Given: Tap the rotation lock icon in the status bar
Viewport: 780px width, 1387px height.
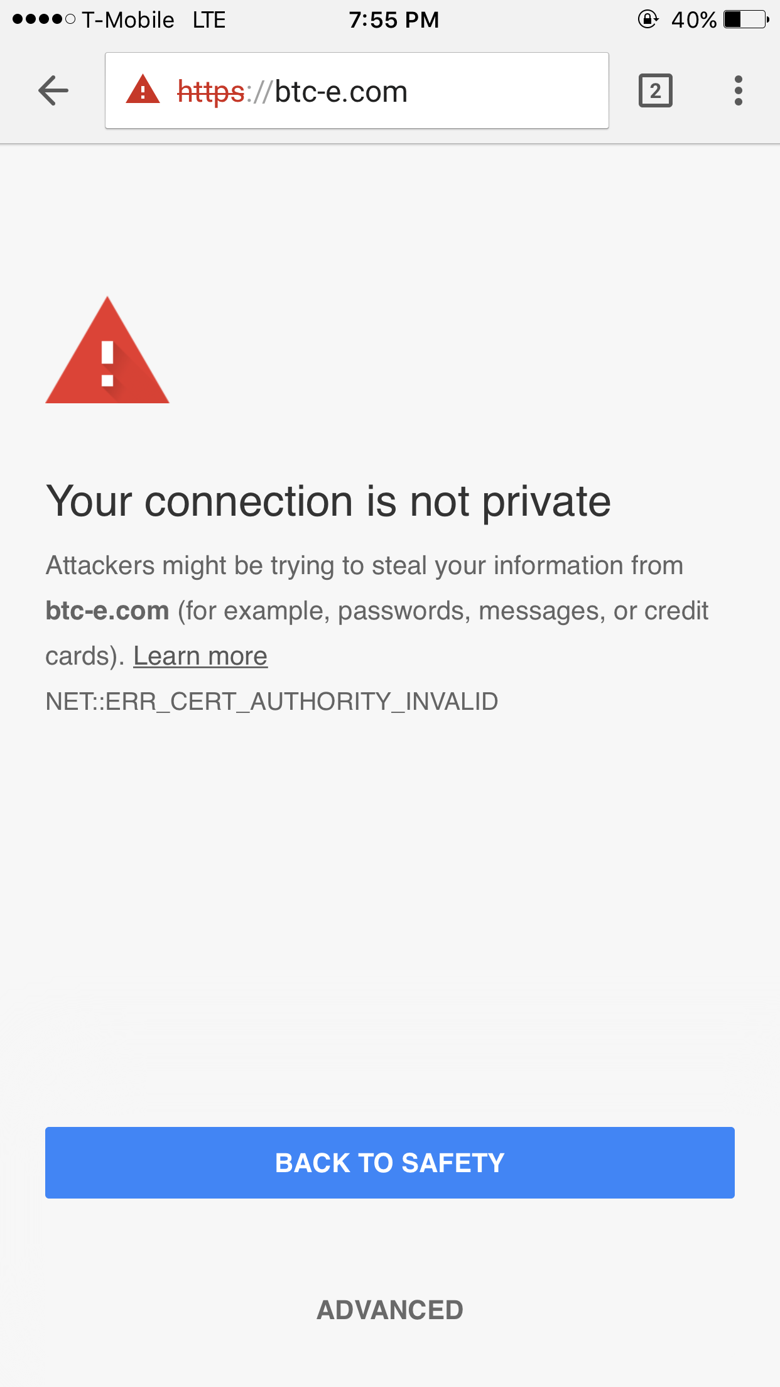Looking at the screenshot, I should (648, 19).
